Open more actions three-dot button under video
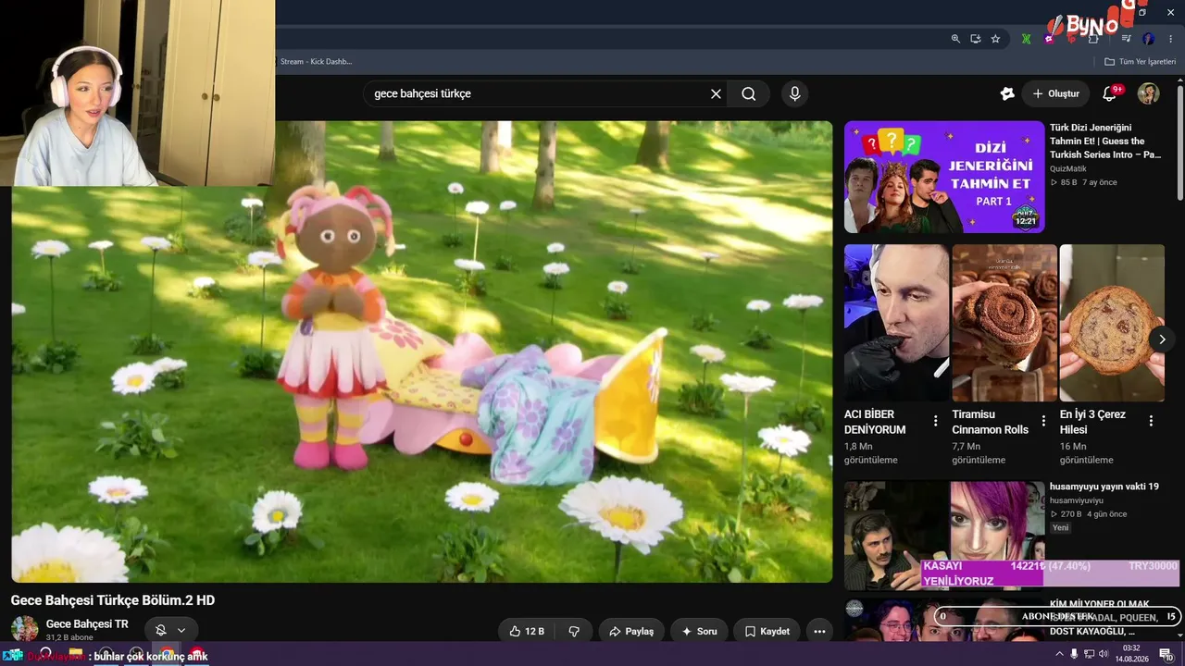The image size is (1185, 666). tap(819, 631)
